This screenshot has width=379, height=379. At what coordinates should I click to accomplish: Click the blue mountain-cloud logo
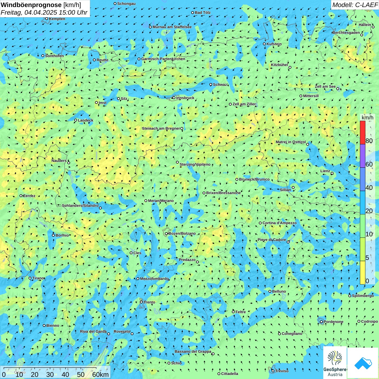363,363
